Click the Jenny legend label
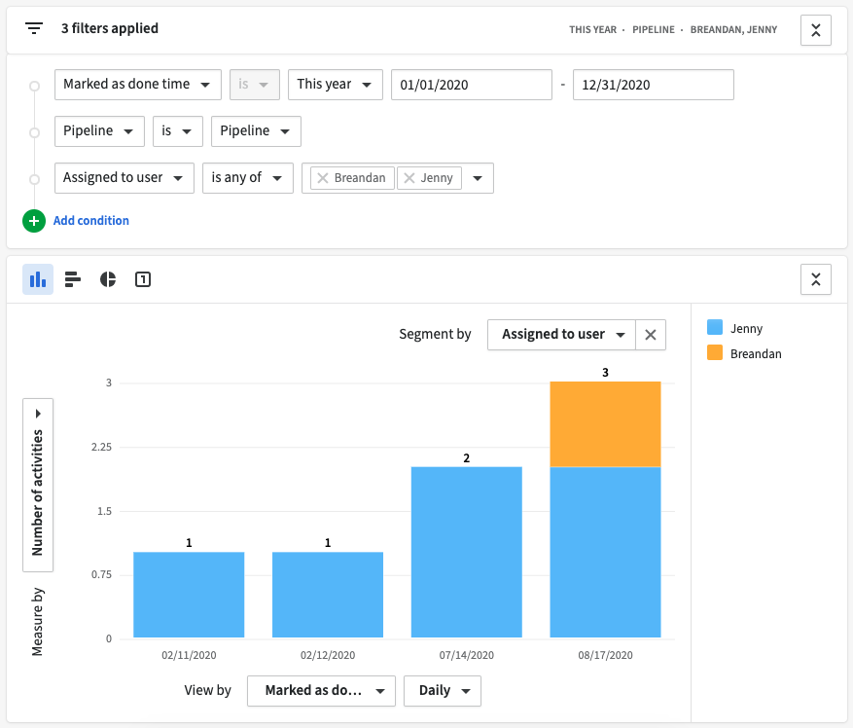853x728 pixels. click(746, 328)
